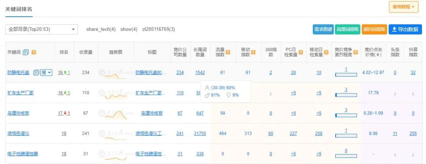Open the keyword link 鸟嘌呤核苷
Image resolution: width=426 pixels, height=164 pixels.
click(18, 113)
